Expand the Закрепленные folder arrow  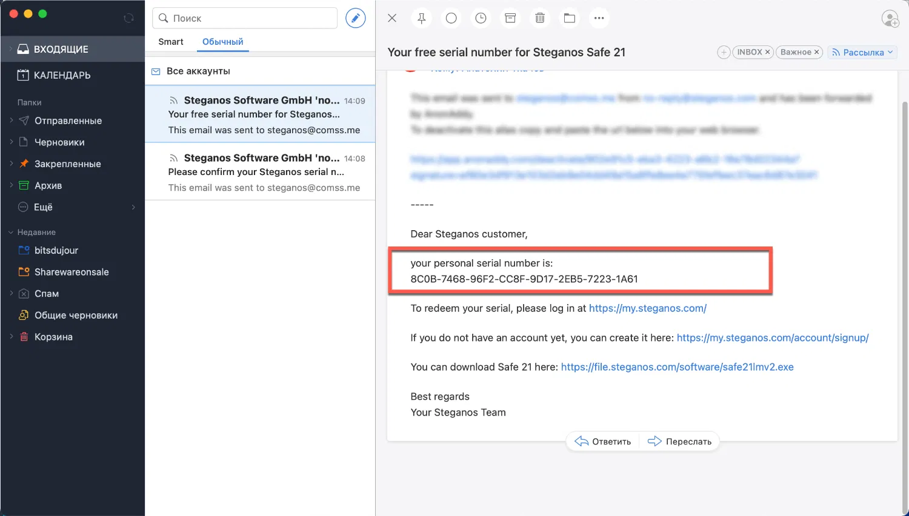(11, 164)
